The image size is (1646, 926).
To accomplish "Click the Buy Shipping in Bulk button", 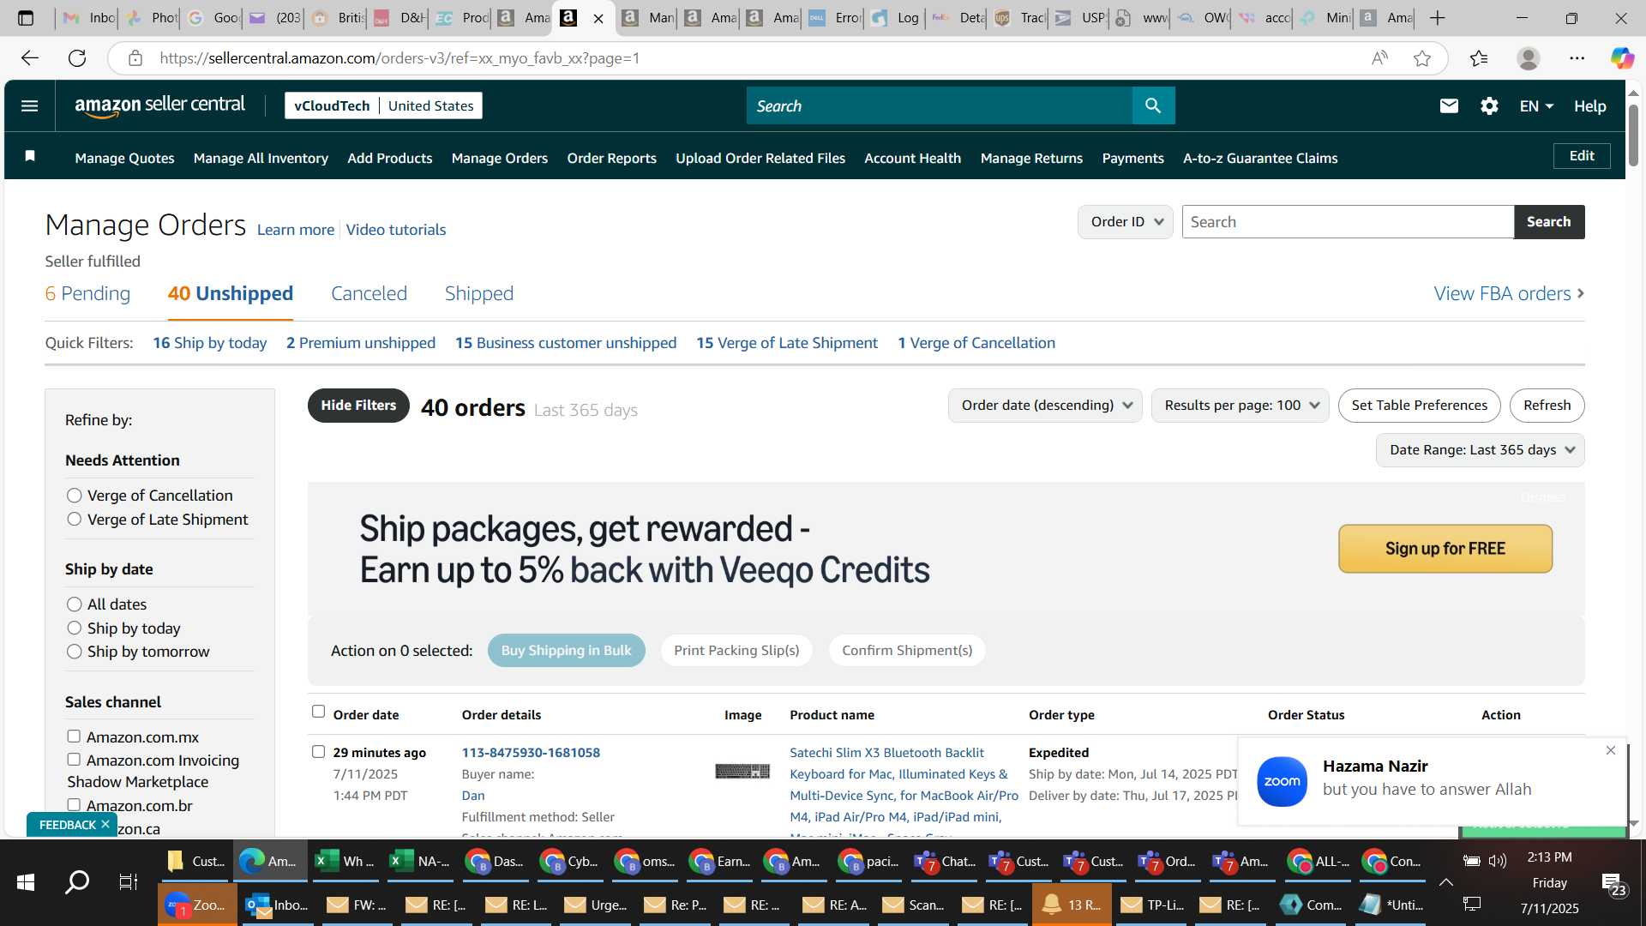I will click(x=566, y=651).
